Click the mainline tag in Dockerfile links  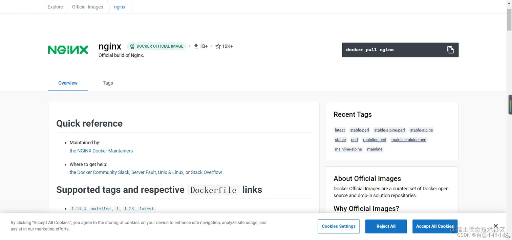point(101,209)
